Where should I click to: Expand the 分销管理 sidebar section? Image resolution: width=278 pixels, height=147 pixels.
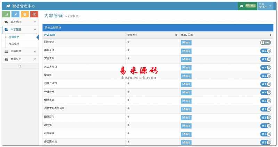19,51
